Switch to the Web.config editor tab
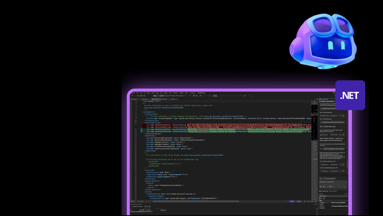This screenshot has width=383, height=216. click(154, 99)
